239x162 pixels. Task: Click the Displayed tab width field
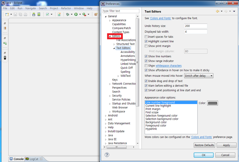point(196,32)
